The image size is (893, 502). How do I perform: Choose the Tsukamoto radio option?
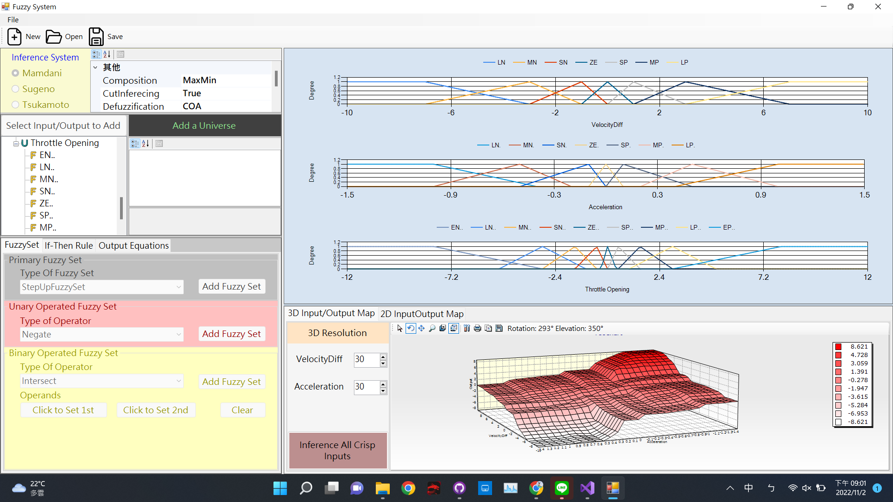(16, 105)
